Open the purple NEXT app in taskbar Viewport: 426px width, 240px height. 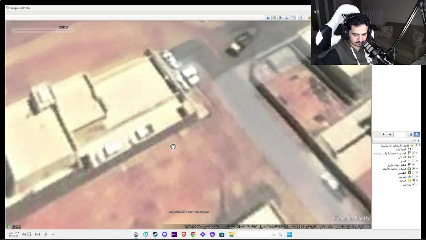click(x=174, y=234)
